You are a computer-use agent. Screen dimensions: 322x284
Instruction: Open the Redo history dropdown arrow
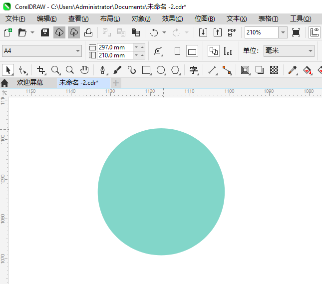pos(187,32)
